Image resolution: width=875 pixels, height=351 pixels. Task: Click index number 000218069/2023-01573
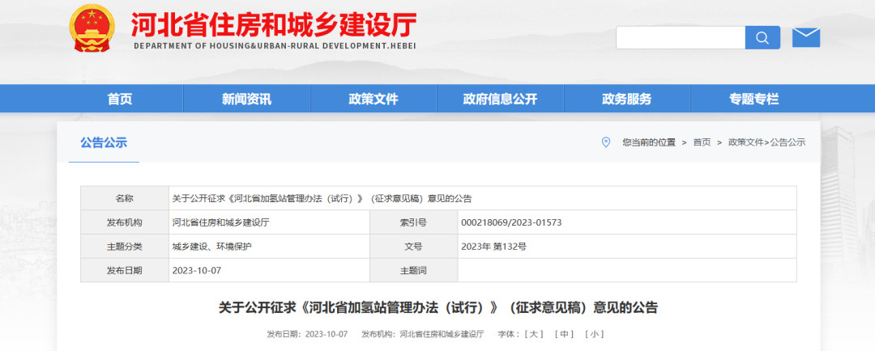pyautogui.click(x=511, y=222)
